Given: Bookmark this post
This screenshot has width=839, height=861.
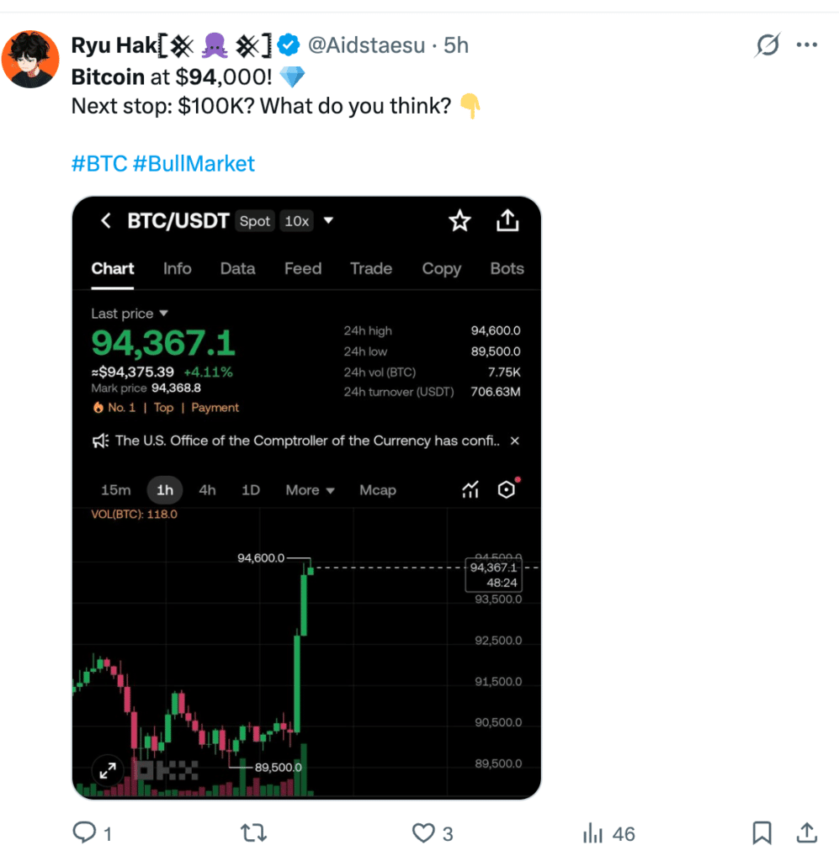Looking at the screenshot, I should (x=762, y=832).
